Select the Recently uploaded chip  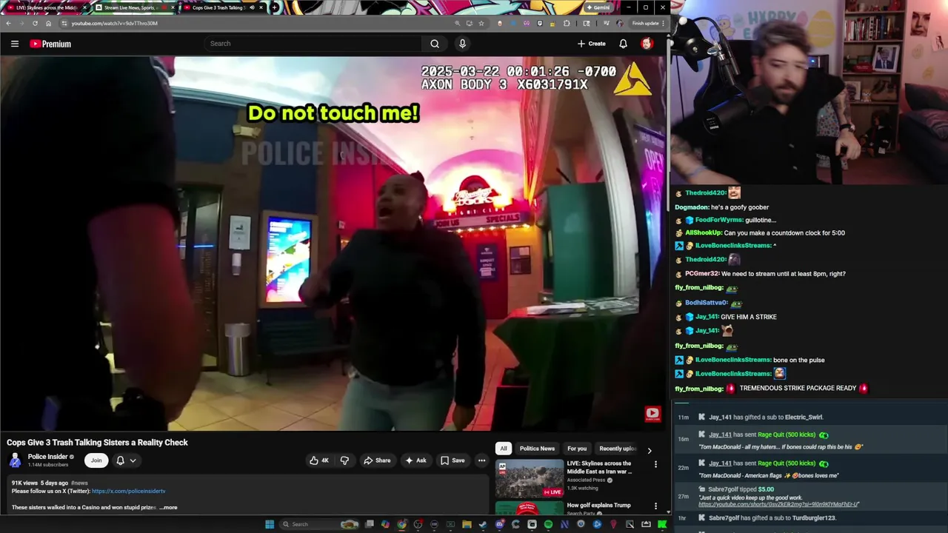click(x=618, y=449)
